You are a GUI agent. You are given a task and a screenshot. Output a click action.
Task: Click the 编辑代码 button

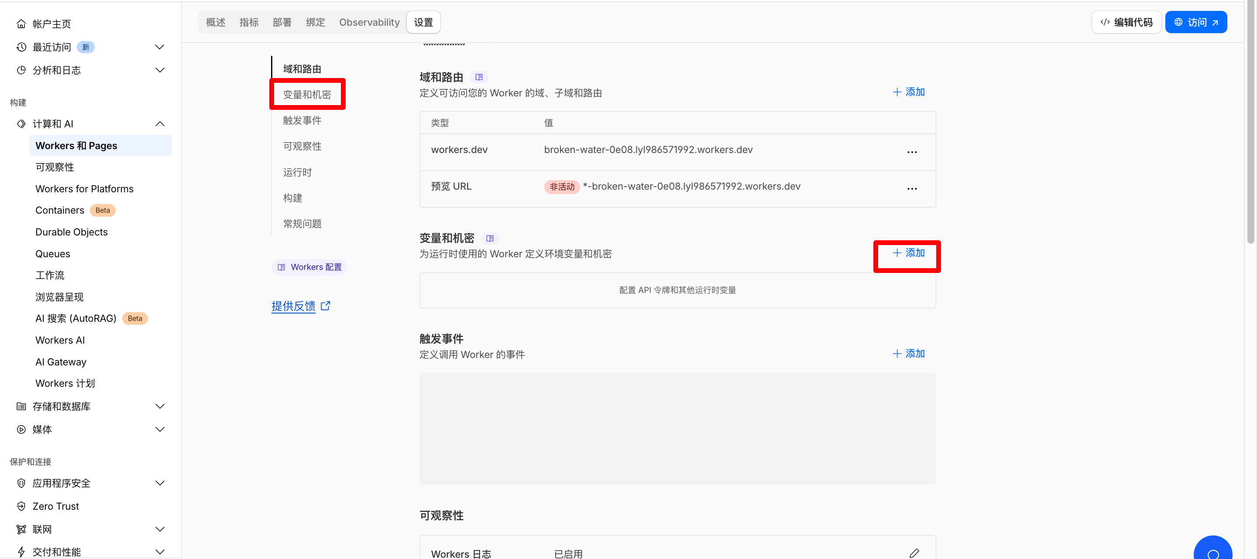1126,22
